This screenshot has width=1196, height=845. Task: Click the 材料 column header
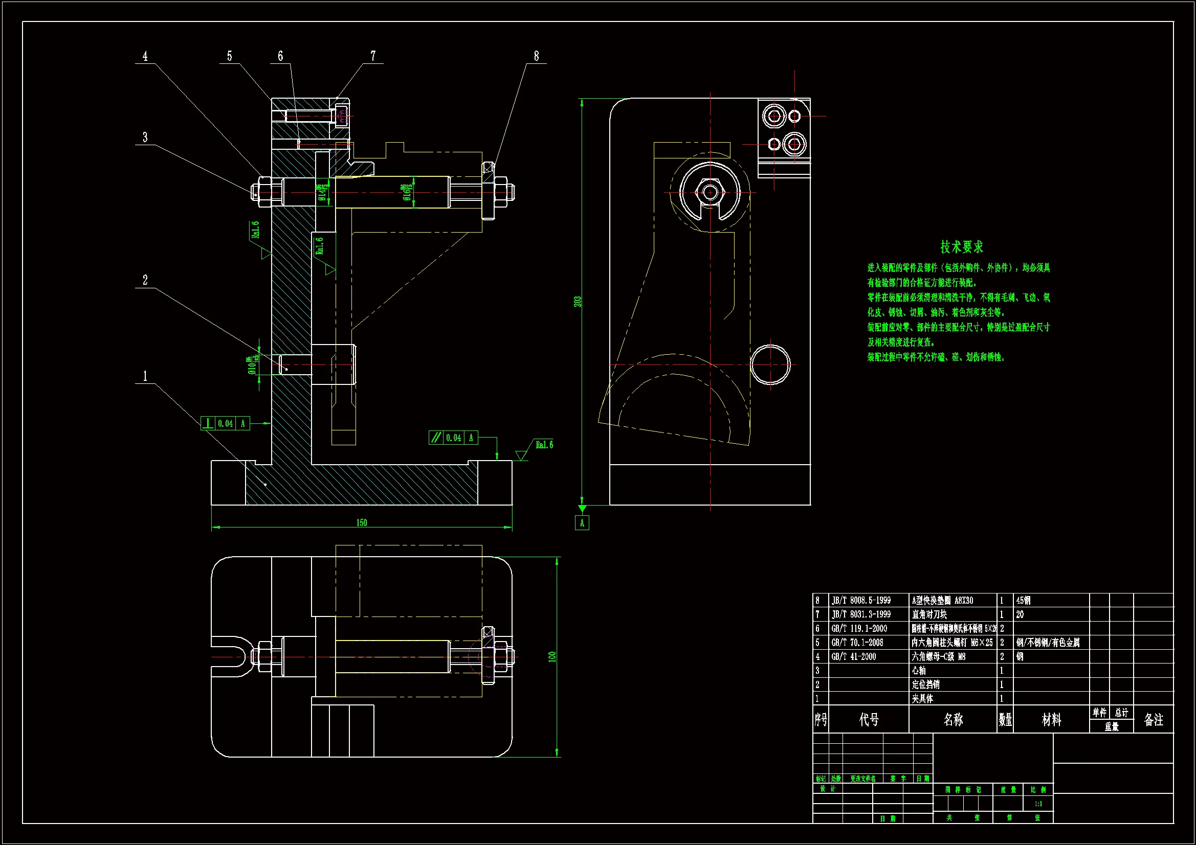1051,720
